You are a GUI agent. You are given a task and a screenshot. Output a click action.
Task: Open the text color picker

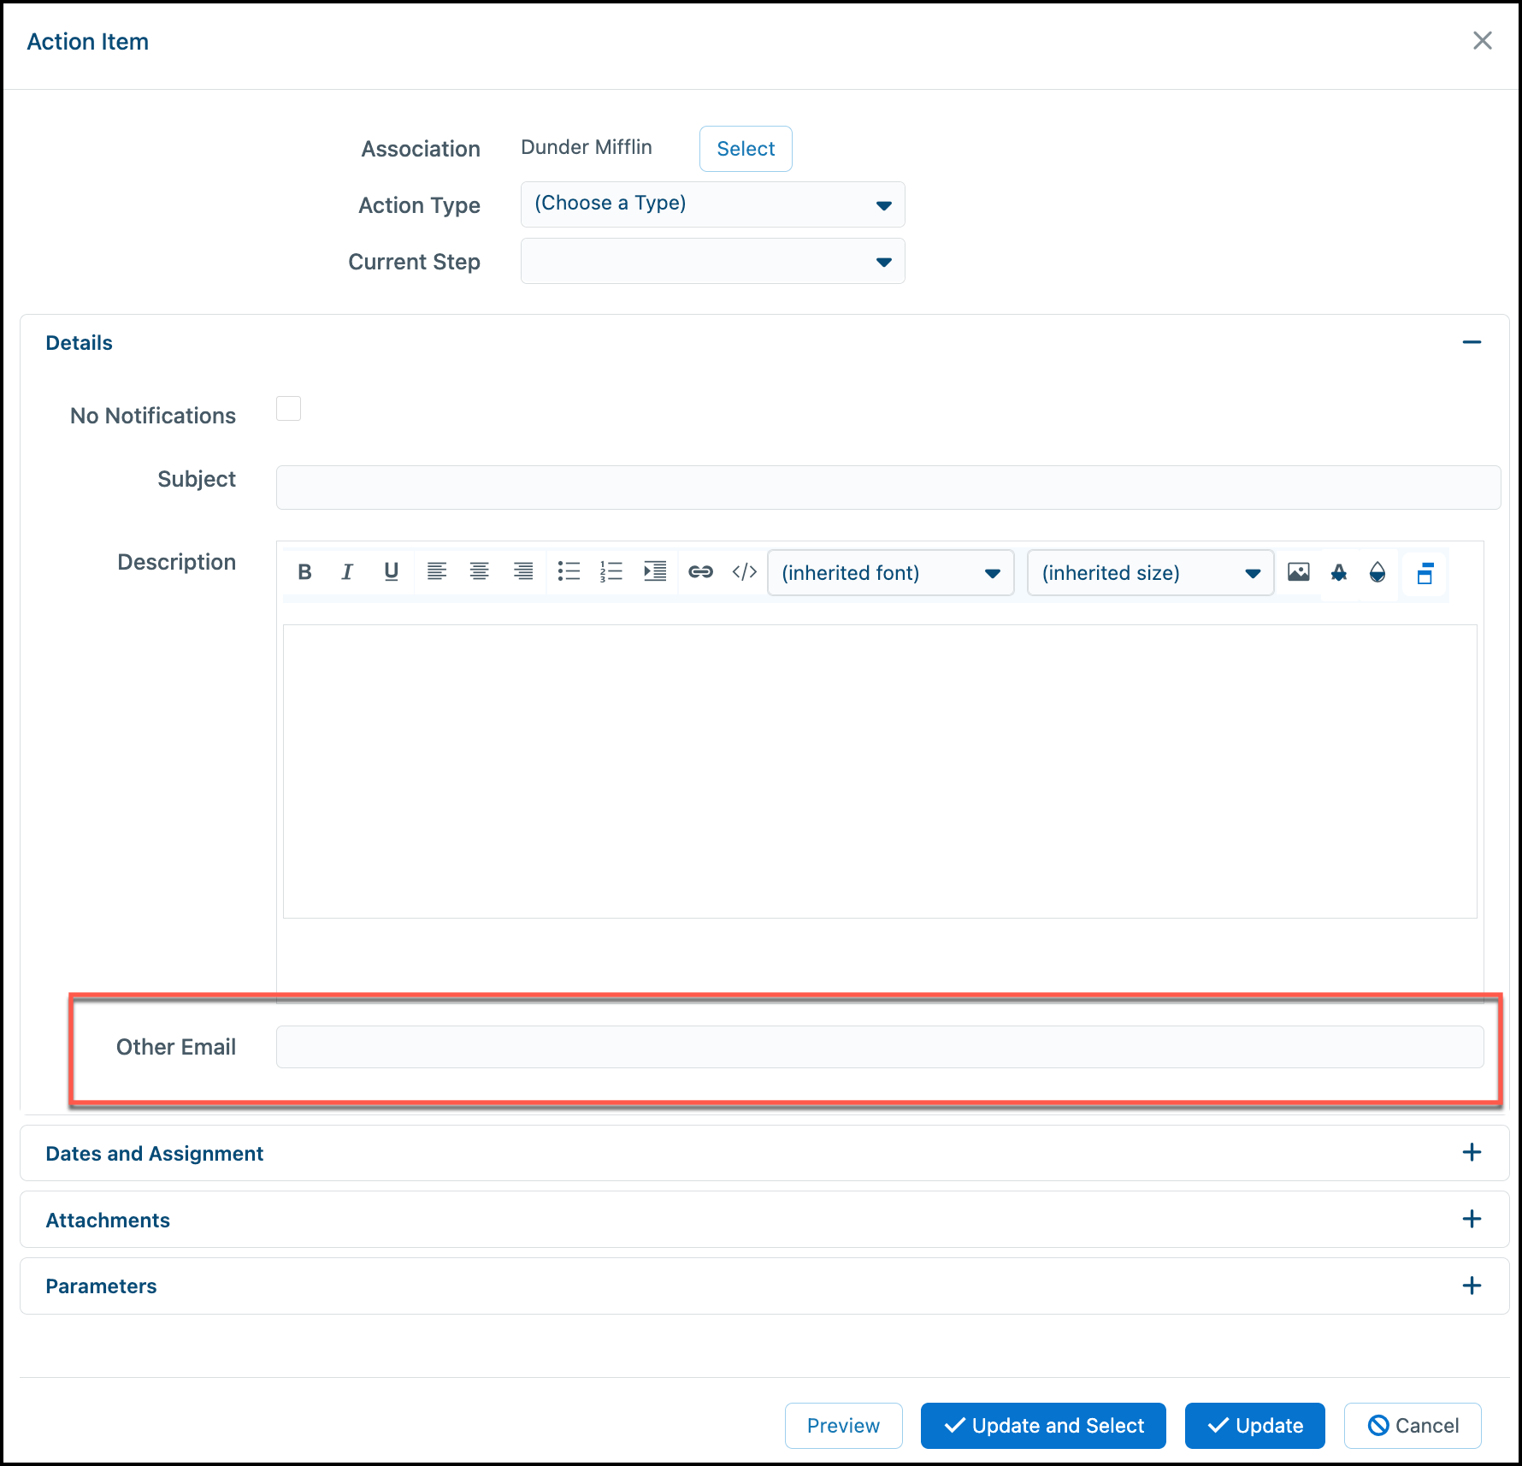(1339, 572)
